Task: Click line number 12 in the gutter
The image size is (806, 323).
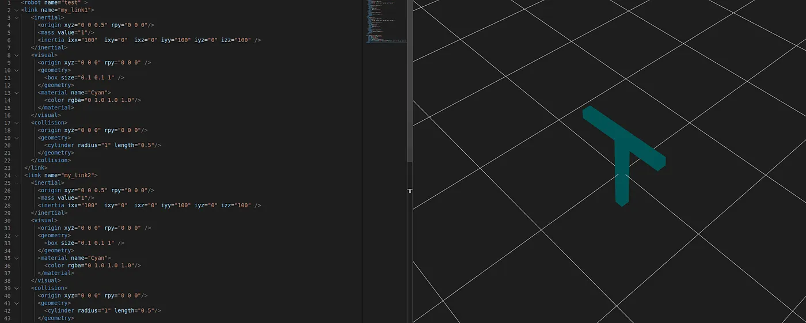Action: pyautogui.click(x=7, y=85)
